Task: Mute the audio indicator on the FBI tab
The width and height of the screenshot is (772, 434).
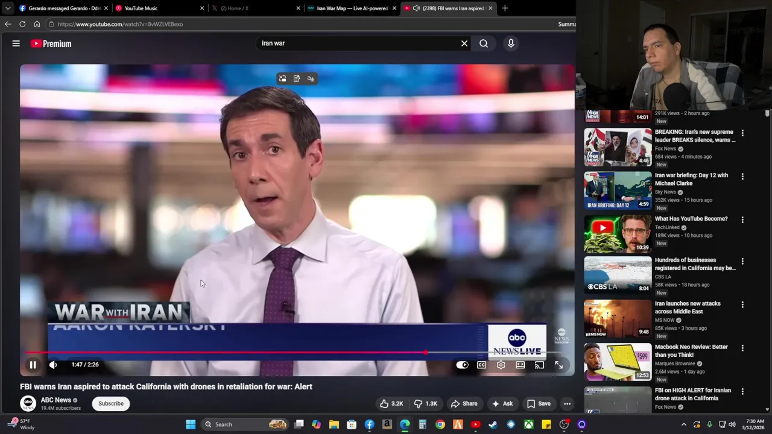Action: (x=416, y=8)
